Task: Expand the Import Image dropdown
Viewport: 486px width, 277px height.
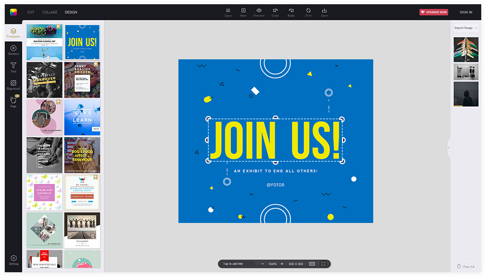Action: (466, 28)
